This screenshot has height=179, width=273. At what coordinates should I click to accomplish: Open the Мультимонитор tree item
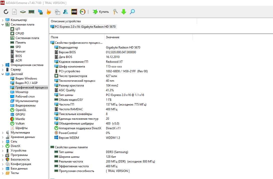(24, 101)
